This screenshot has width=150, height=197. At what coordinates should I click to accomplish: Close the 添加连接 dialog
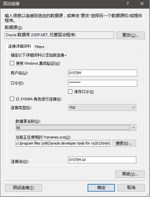142,4
